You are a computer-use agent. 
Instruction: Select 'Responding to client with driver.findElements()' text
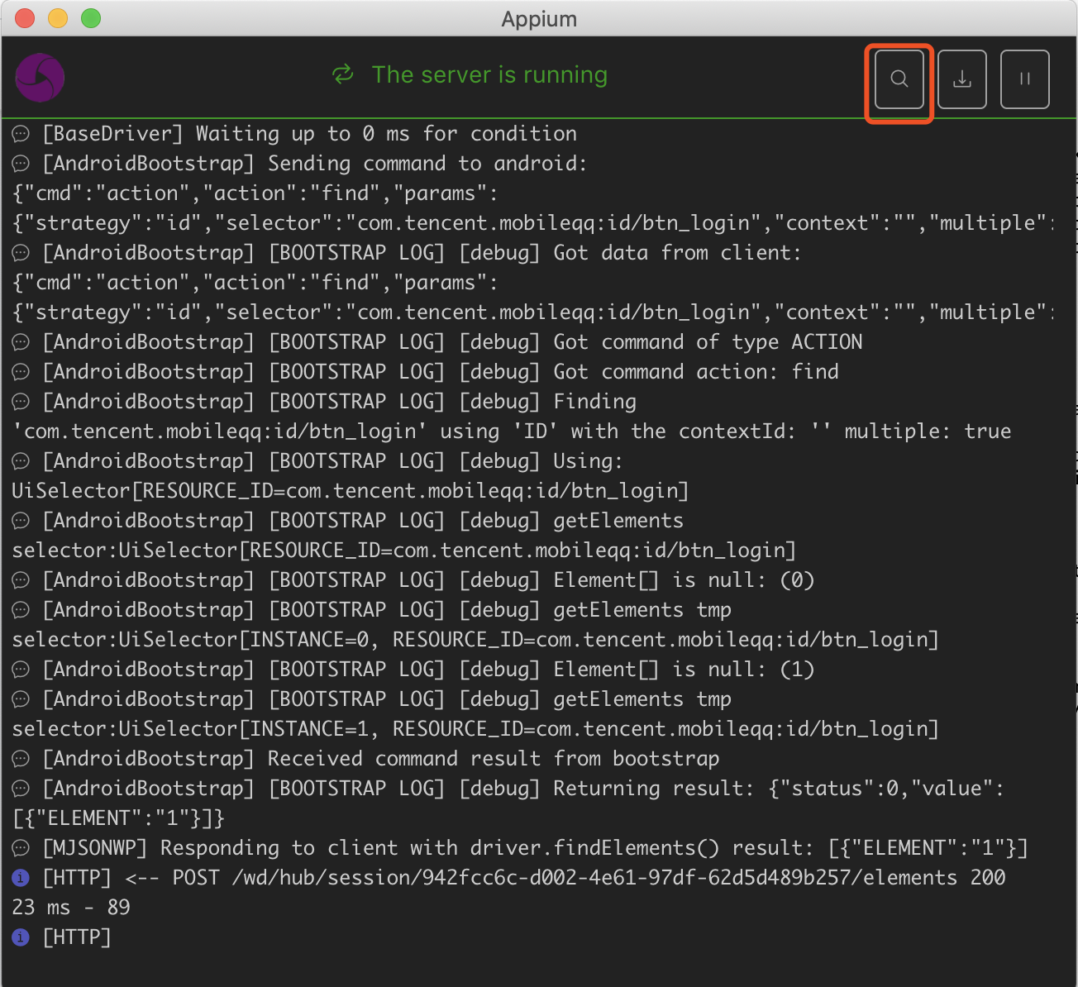coord(440,848)
